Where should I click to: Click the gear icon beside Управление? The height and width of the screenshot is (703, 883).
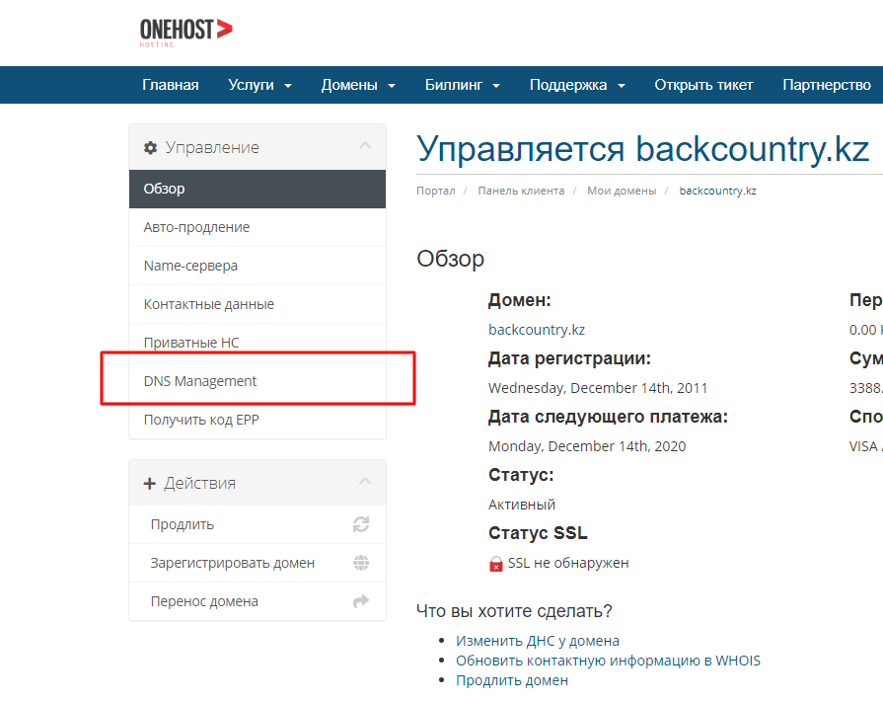coord(150,148)
